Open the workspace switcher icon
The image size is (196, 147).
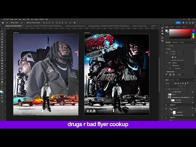[x=193, y=23]
